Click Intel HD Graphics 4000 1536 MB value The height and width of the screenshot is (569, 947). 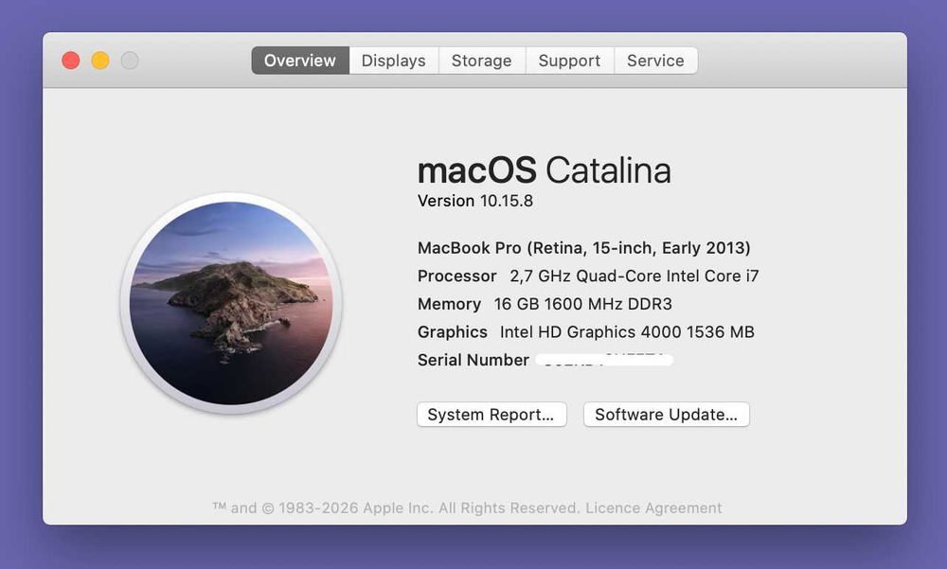pos(627,332)
